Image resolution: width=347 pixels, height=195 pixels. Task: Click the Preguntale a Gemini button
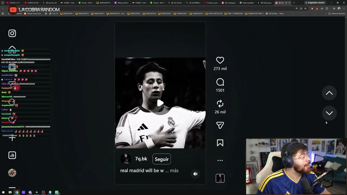[x=315, y=3]
